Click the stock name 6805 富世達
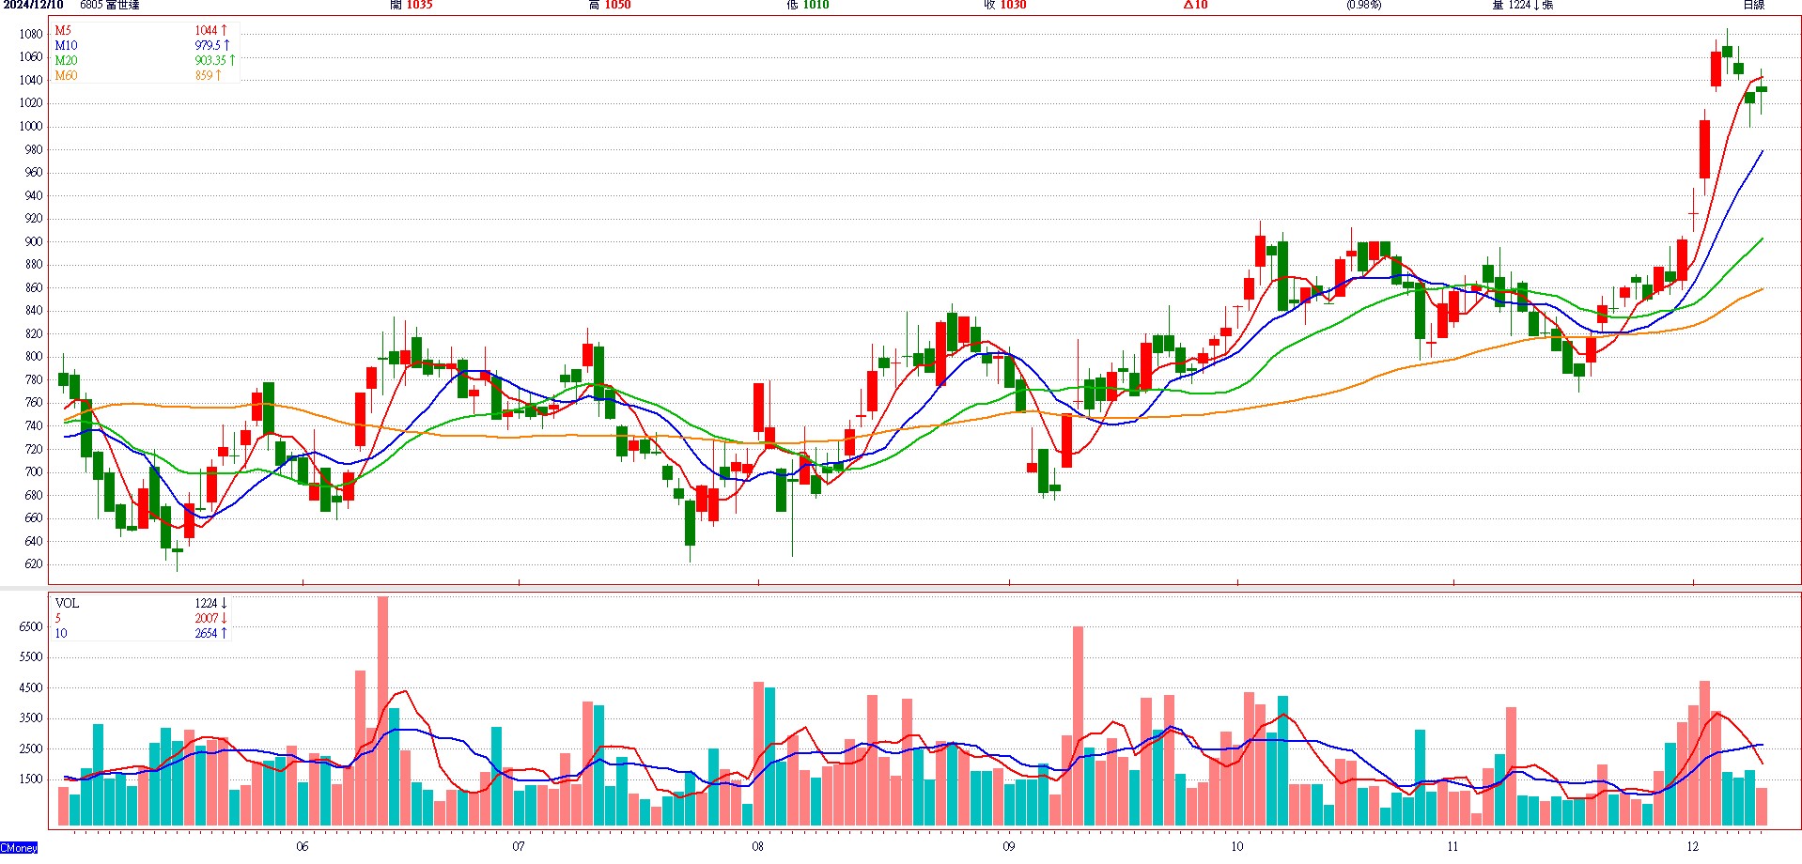The height and width of the screenshot is (864, 1802). point(110,5)
